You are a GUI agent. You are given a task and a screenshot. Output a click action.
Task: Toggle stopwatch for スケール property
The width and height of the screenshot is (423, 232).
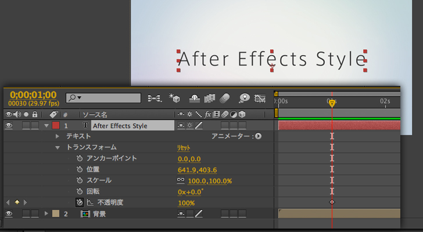point(79,180)
